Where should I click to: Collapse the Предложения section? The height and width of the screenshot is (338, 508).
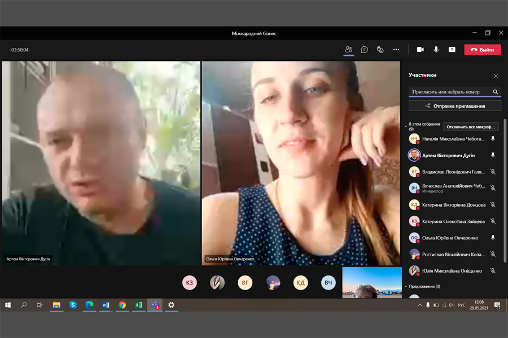(406, 287)
